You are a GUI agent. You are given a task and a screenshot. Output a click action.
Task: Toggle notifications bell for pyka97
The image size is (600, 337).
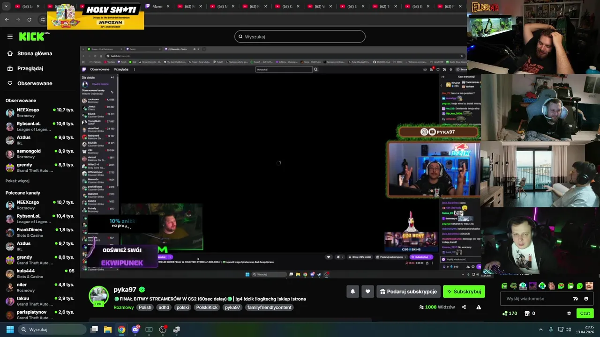tap(353, 292)
